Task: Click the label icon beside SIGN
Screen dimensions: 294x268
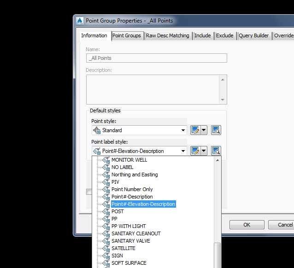Action: point(106,256)
